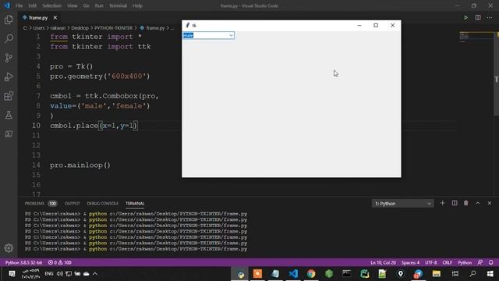Open the Selection menu

pyautogui.click(x=52, y=5)
